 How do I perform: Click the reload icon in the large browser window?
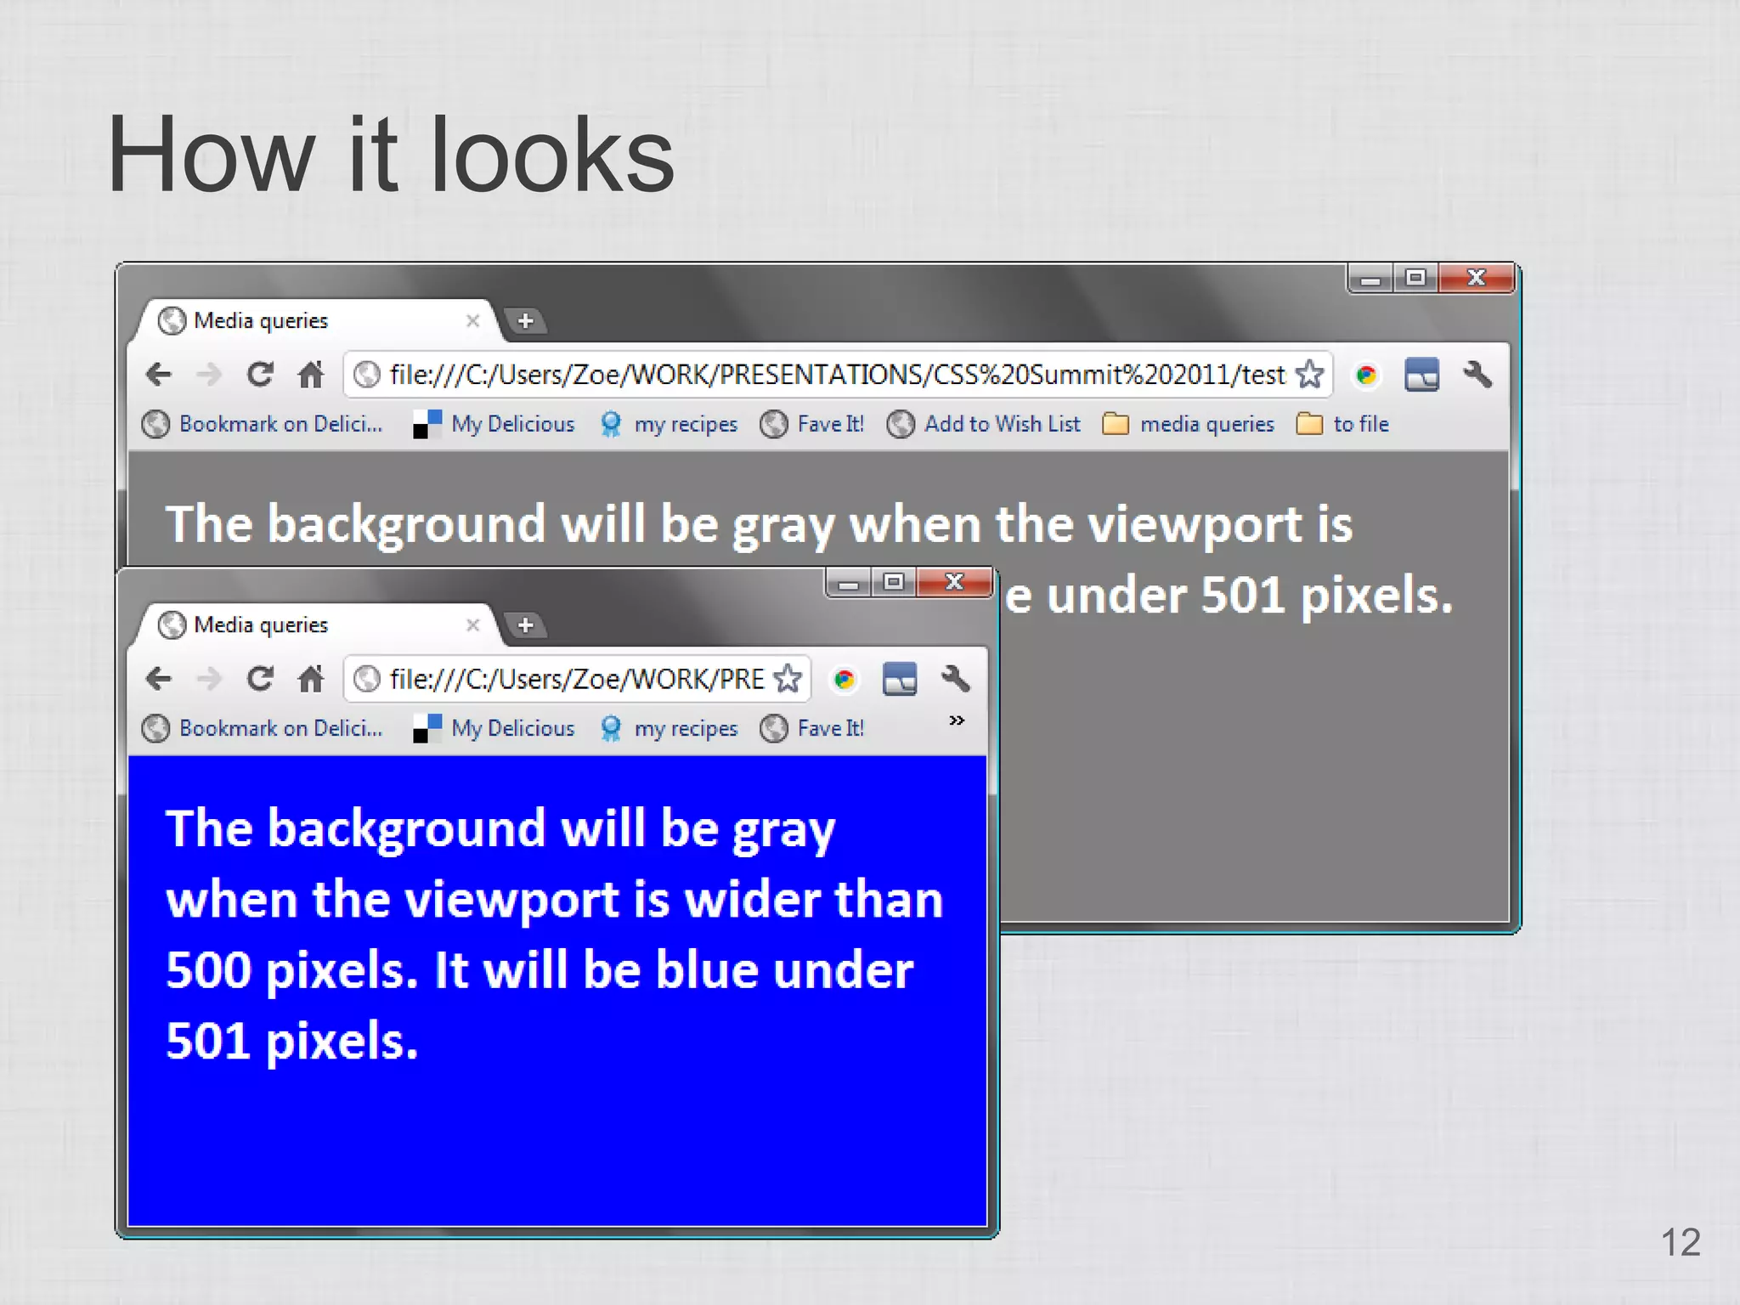click(260, 374)
